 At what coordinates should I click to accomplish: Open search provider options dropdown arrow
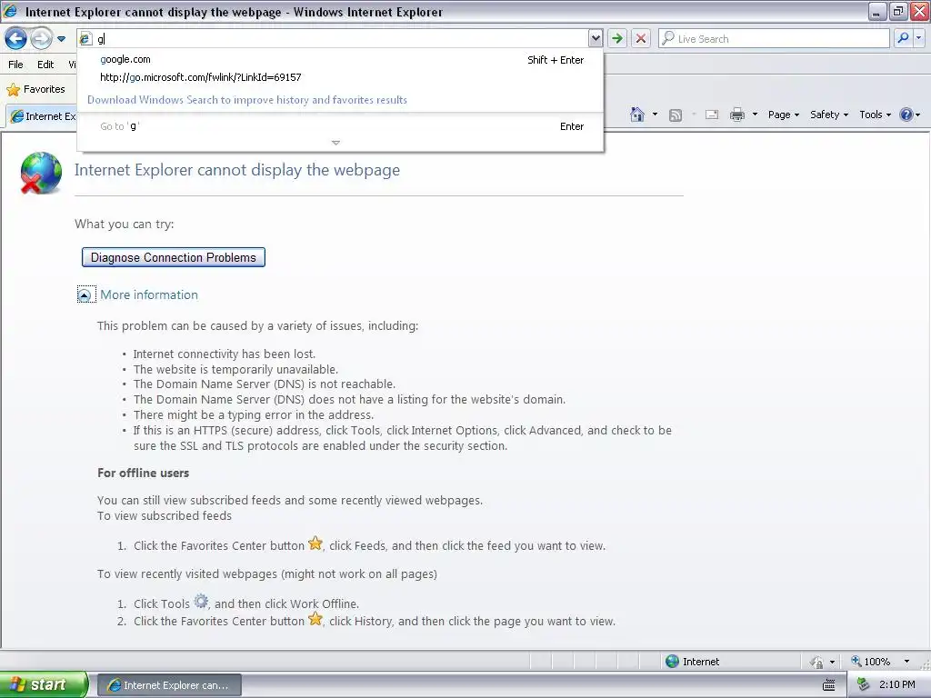pos(918,38)
